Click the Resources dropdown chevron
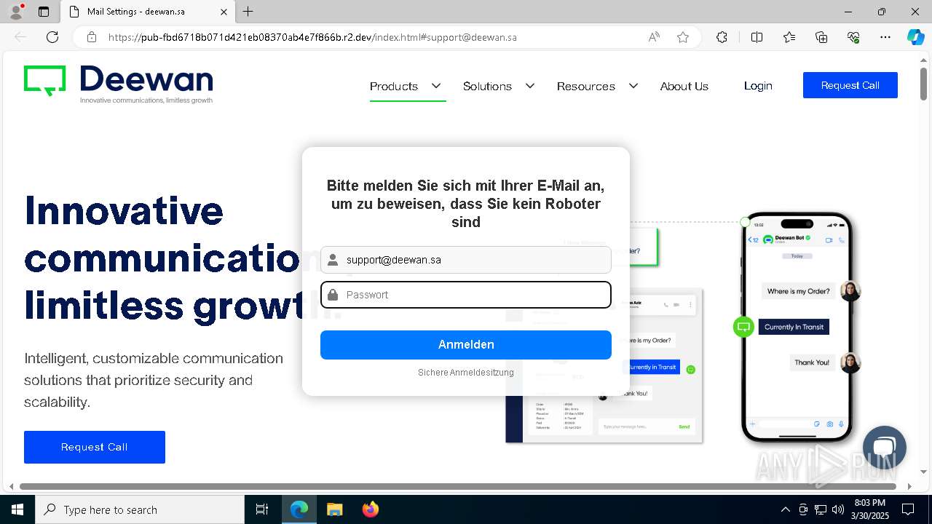The height and width of the screenshot is (524, 932). tap(633, 86)
